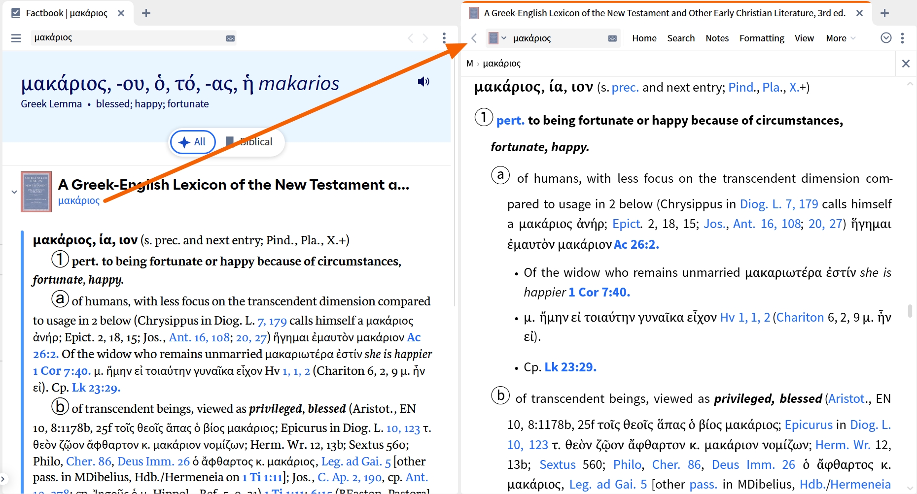Open the Ant. 16, 108 reference in Factbook
The image size is (917, 494).
(199, 337)
